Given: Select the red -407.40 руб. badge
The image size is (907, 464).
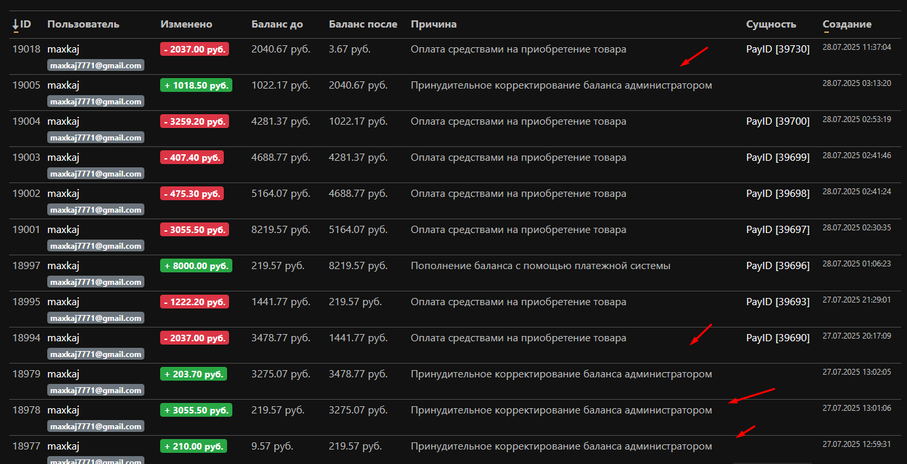Looking at the screenshot, I should (192, 158).
